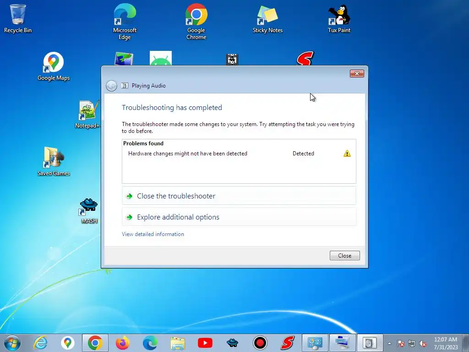The height and width of the screenshot is (352, 469).
Task: Open the red S taskbar icon
Action: pyautogui.click(x=288, y=343)
